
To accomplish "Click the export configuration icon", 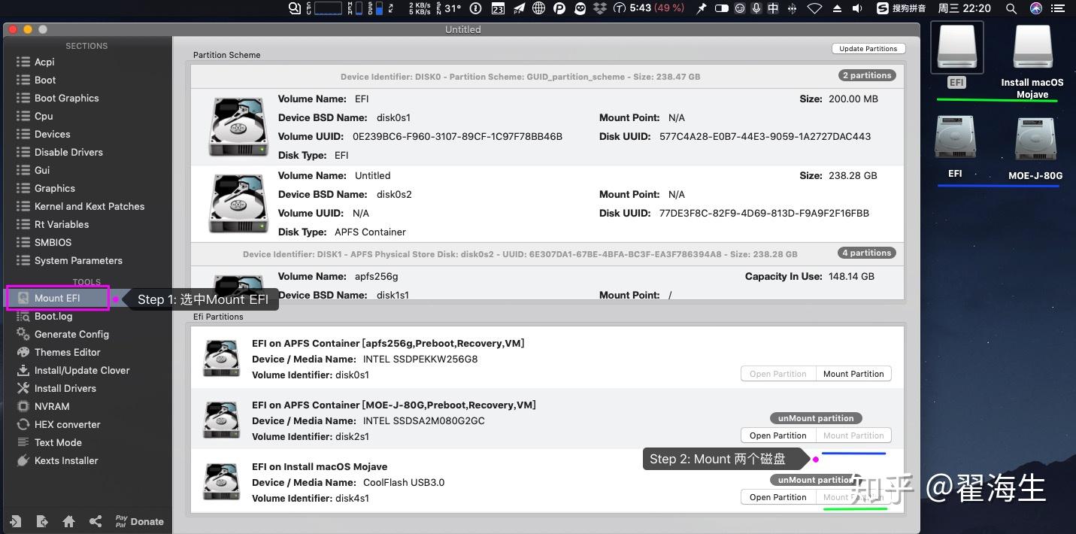I will click(42, 521).
